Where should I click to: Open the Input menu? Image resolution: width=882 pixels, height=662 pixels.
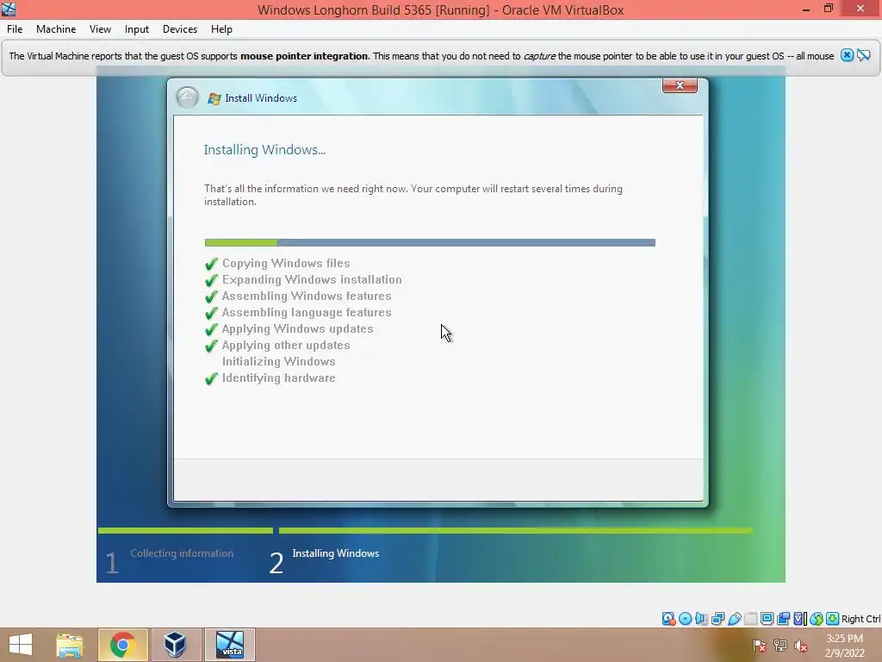[137, 29]
